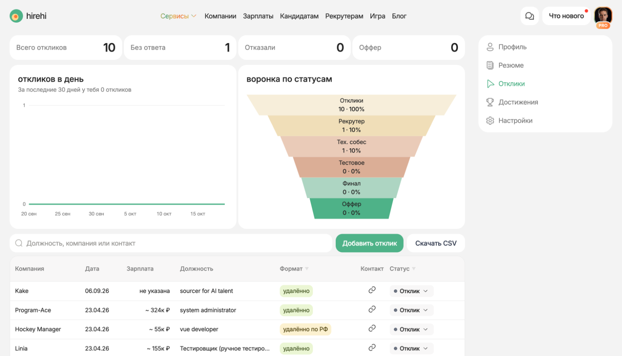
Task: Expand the Сервисы dropdown menu
Action: pos(179,16)
